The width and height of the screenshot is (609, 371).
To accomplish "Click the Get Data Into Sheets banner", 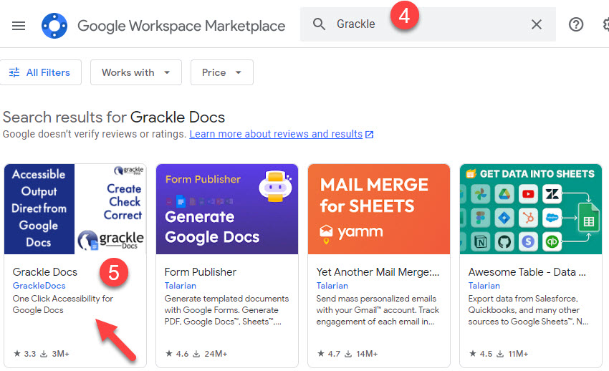I will click(x=531, y=208).
